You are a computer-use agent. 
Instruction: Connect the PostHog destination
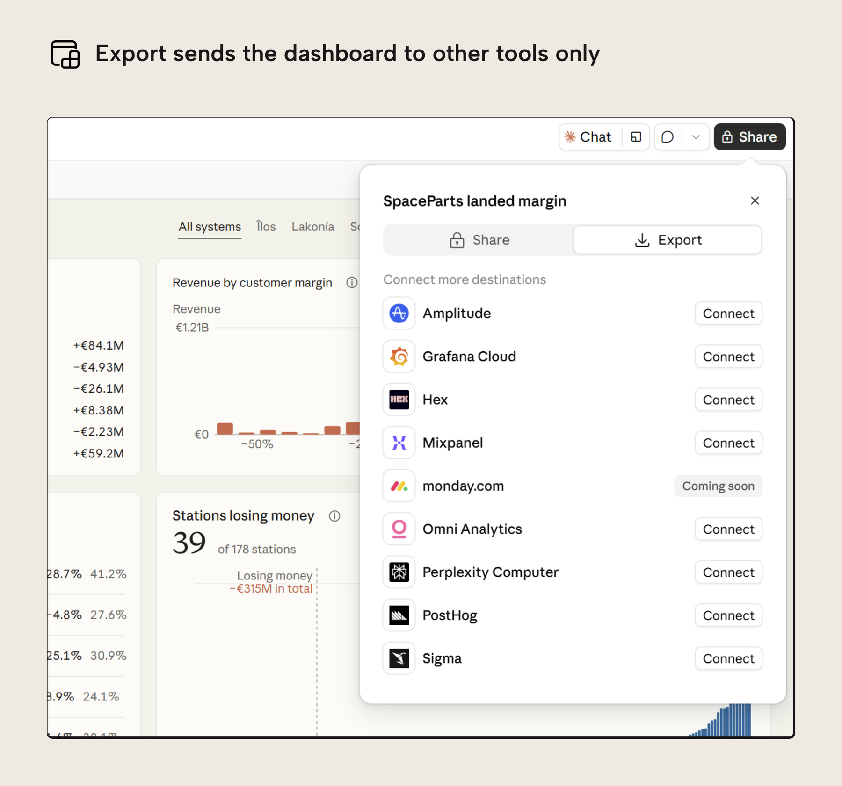tap(728, 615)
